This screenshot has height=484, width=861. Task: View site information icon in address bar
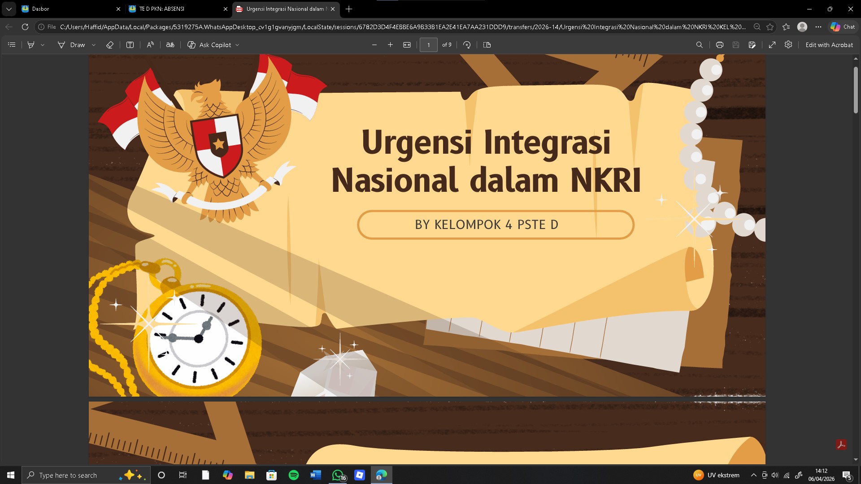(x=41, y=27)
